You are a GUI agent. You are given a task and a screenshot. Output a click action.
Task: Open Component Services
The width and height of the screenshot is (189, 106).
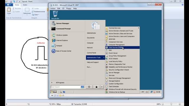(x=123, y=42)
